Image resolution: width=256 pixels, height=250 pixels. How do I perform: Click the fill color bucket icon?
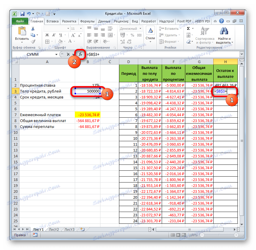(60, 41)
